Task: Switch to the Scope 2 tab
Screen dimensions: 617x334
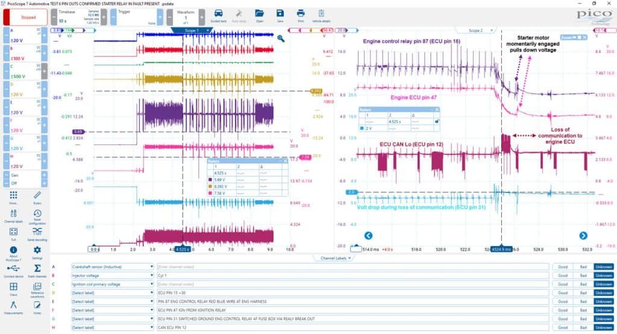Action: (475, 30)
